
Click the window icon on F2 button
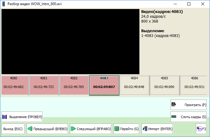199,129
